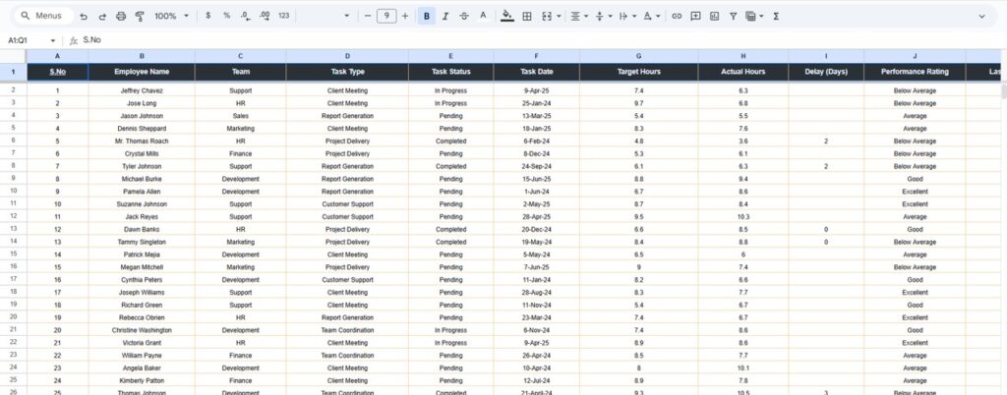Click the formula bar showing S.No
The image size is (1007, 395).
[540, 39]
